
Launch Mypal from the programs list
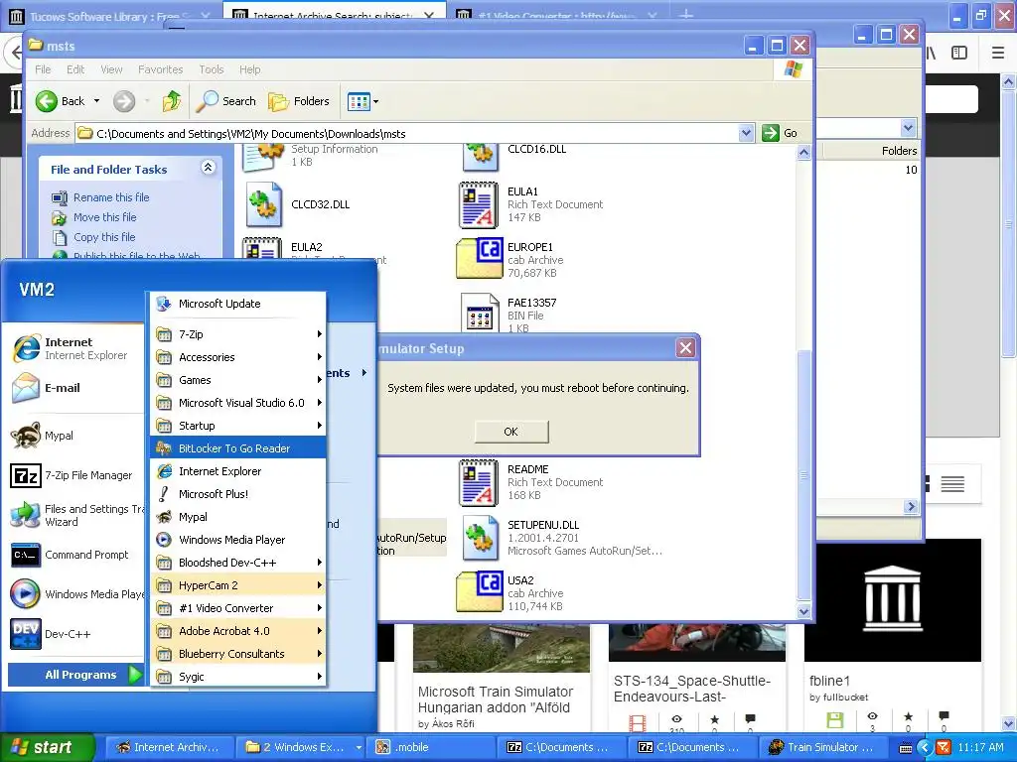click(238, 517)
